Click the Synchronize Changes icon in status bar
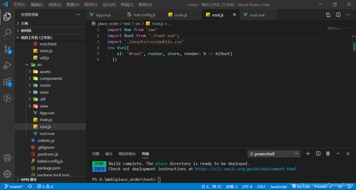This screenshot has width=356, height=190. tap(30, 187)
